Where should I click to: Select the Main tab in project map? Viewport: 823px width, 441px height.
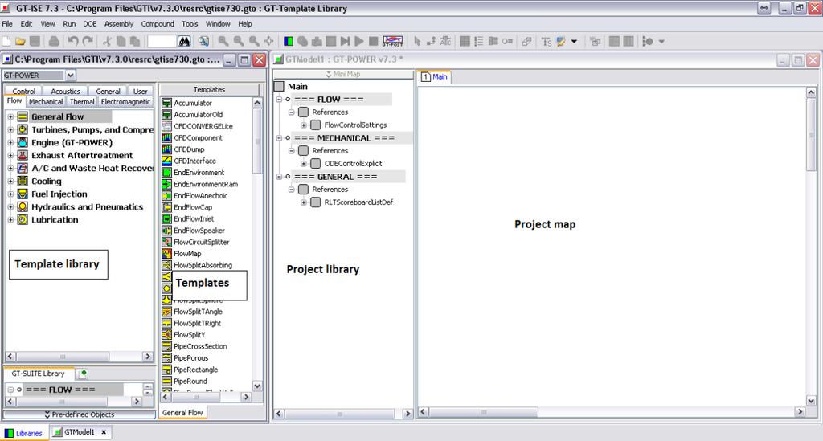434,76
